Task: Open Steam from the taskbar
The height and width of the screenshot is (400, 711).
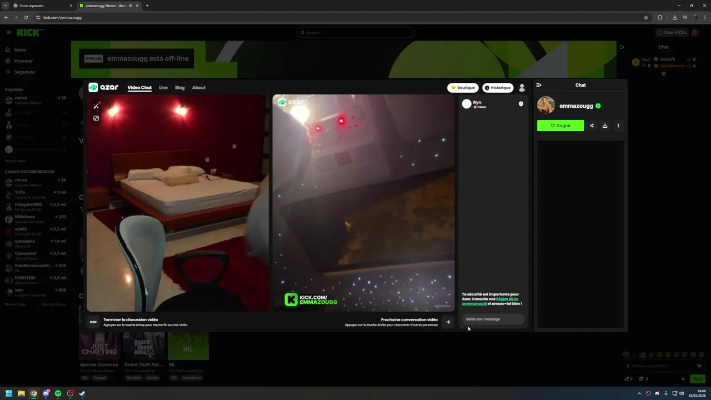Action: (x=82, y=393)
